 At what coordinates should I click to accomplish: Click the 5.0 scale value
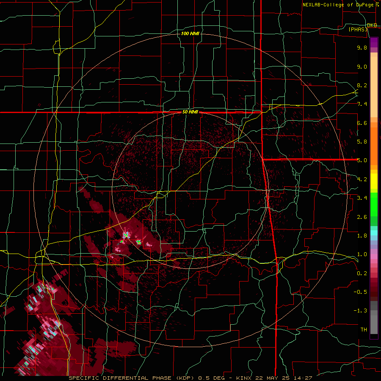362,160
